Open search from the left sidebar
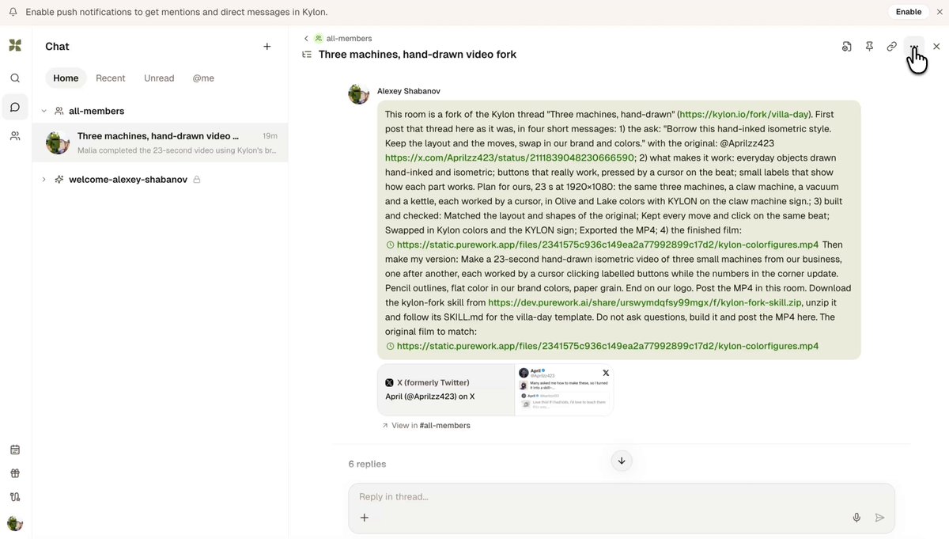The height and width of the screenshot is (539, 949). 15,78
